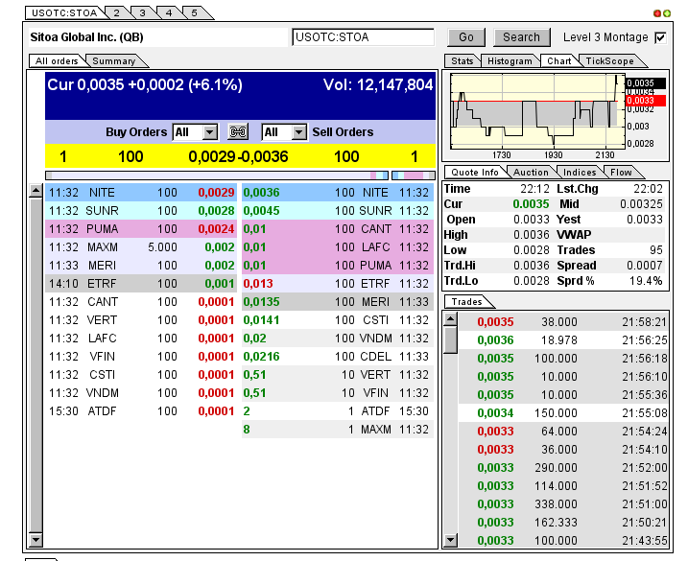This screenshot has width=688, height=561.
Task: Select the TickScope tab
Action: [x=610, y=61]
